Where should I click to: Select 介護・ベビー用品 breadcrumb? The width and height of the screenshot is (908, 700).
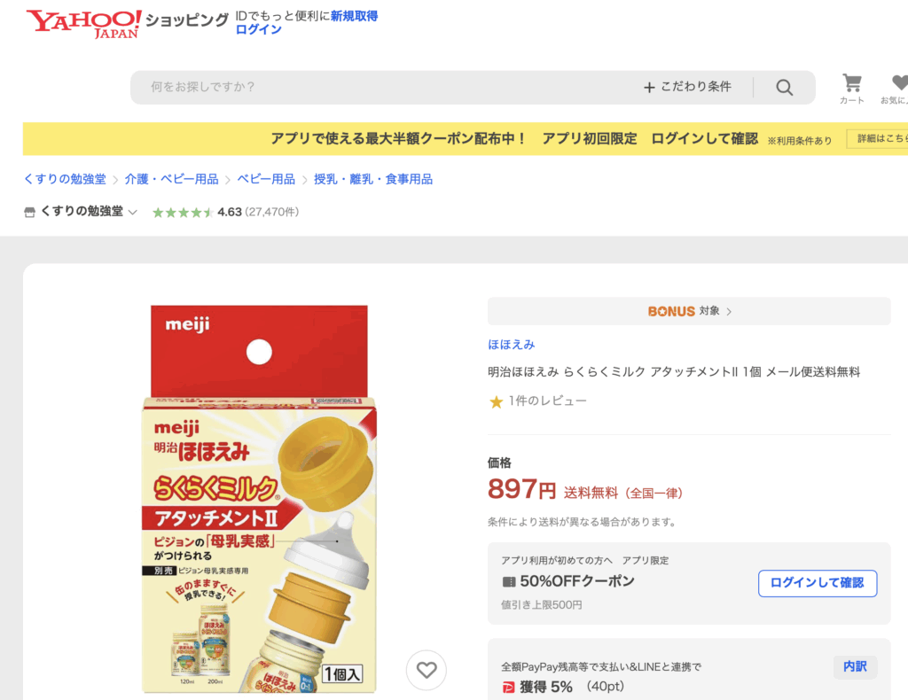pos(171,179)
